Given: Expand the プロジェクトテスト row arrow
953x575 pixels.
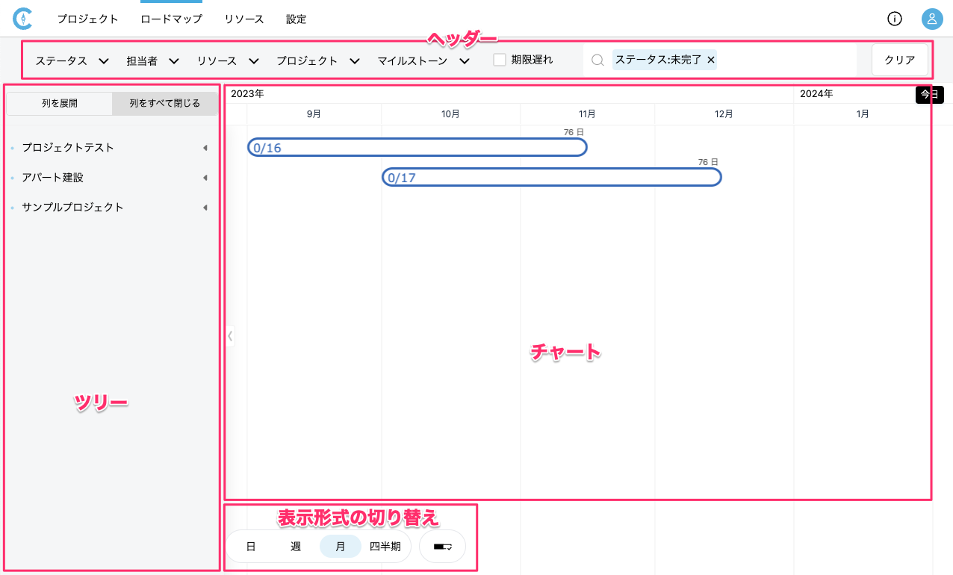Looking at the screenshot, I should click(x=205, y=148).
